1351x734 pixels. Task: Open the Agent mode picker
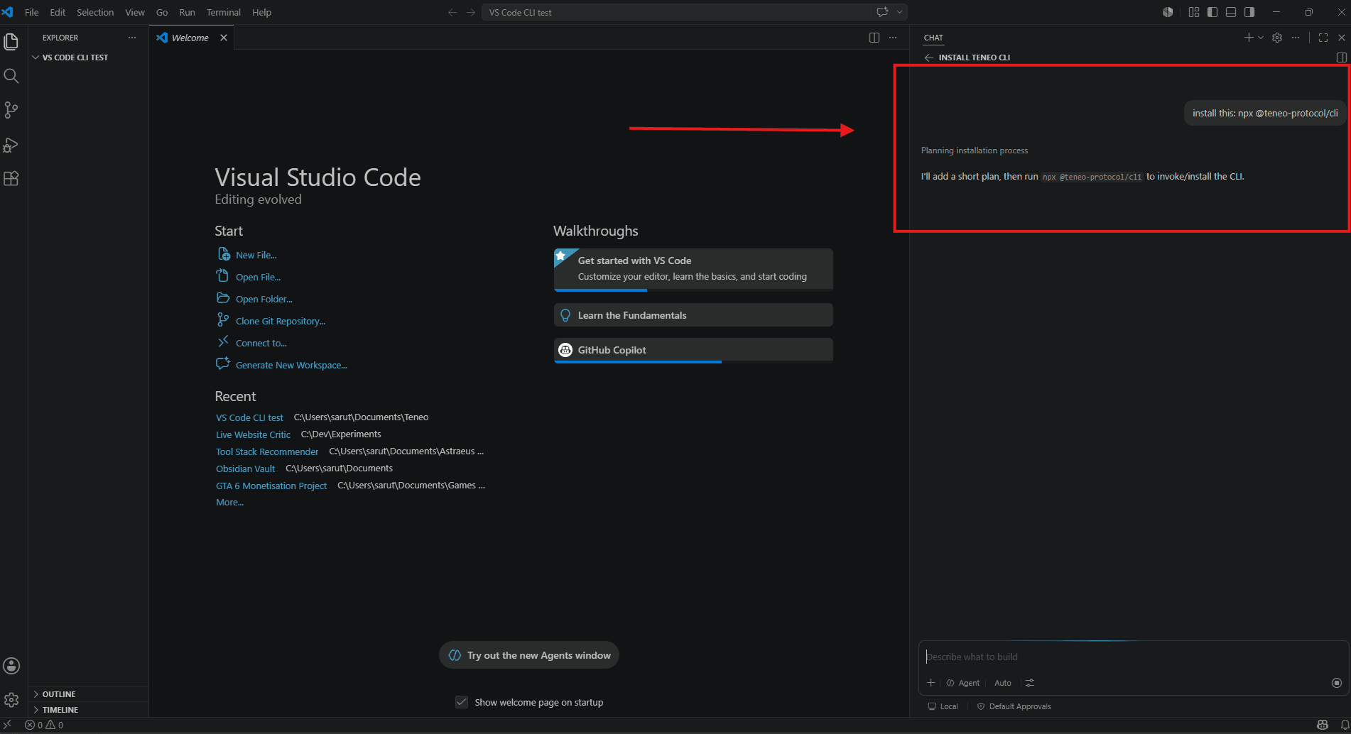963,683
